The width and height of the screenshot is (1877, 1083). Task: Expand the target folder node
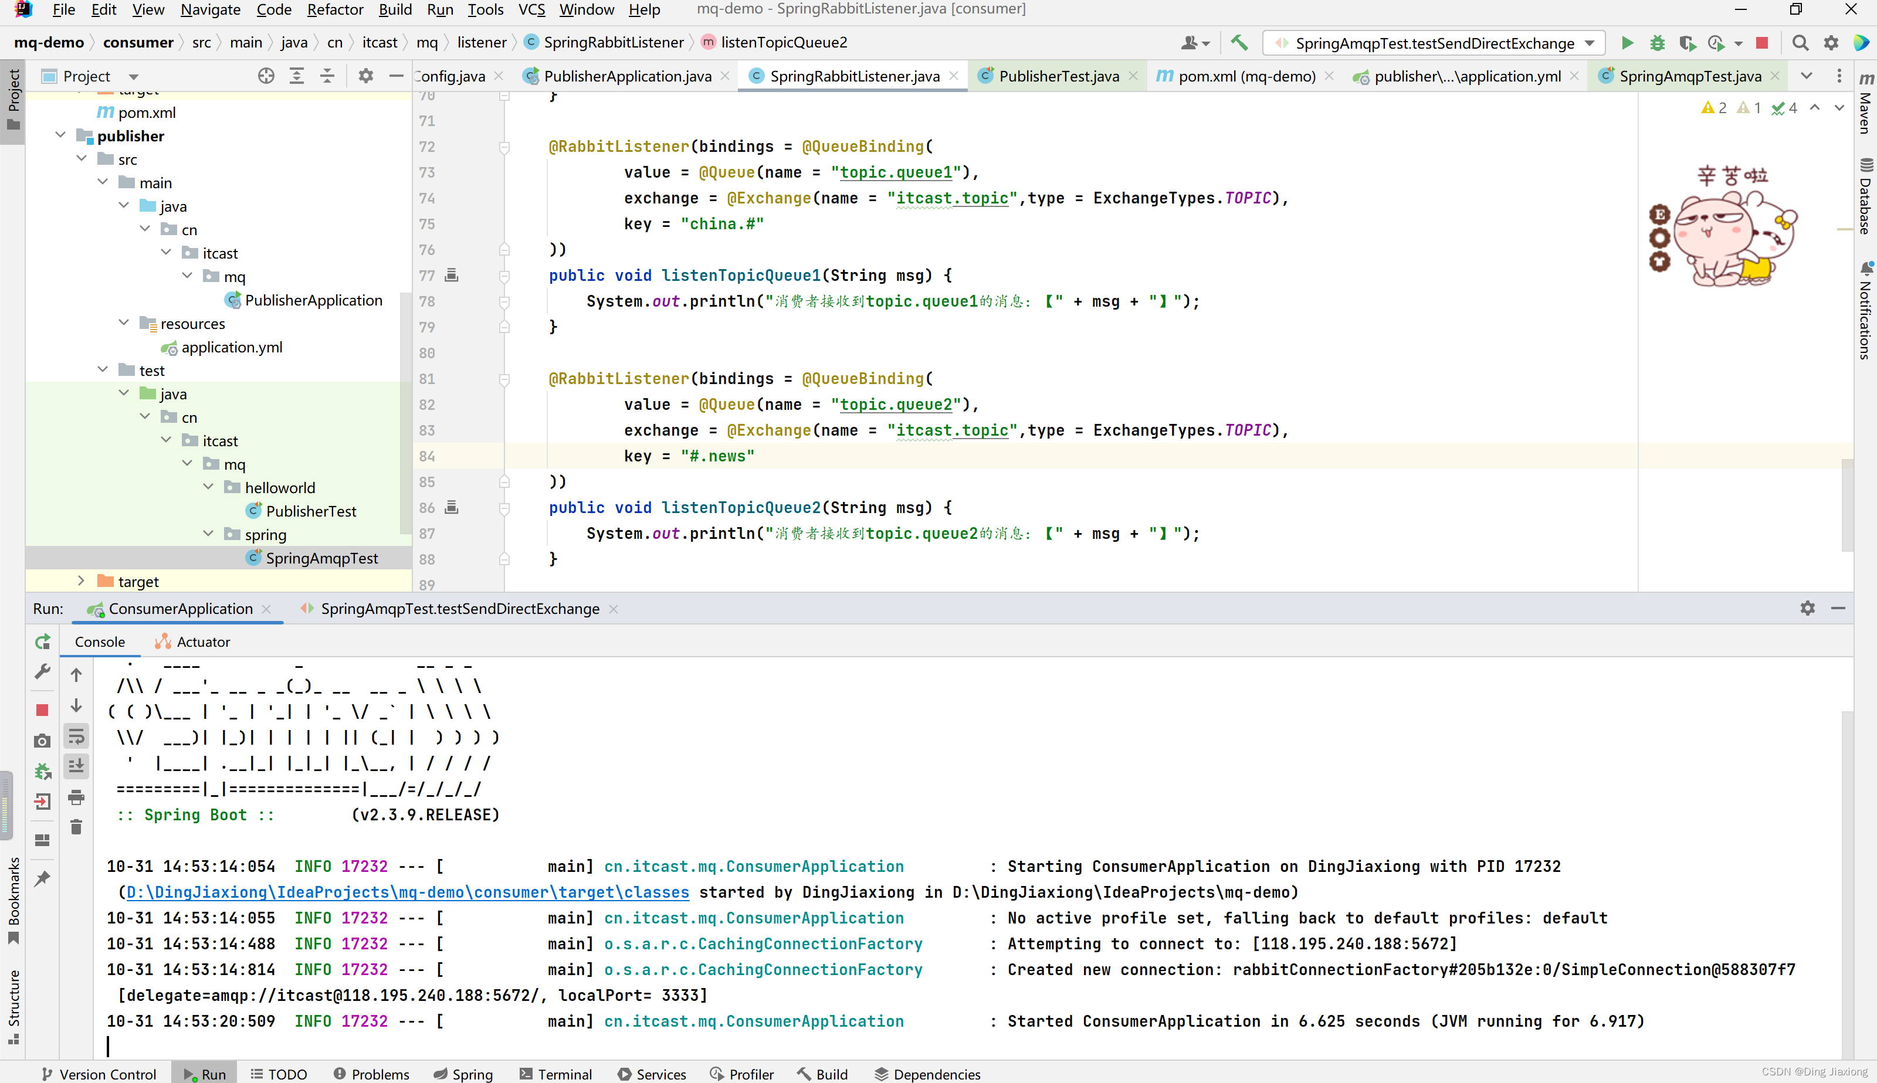[x=81, y=581]
